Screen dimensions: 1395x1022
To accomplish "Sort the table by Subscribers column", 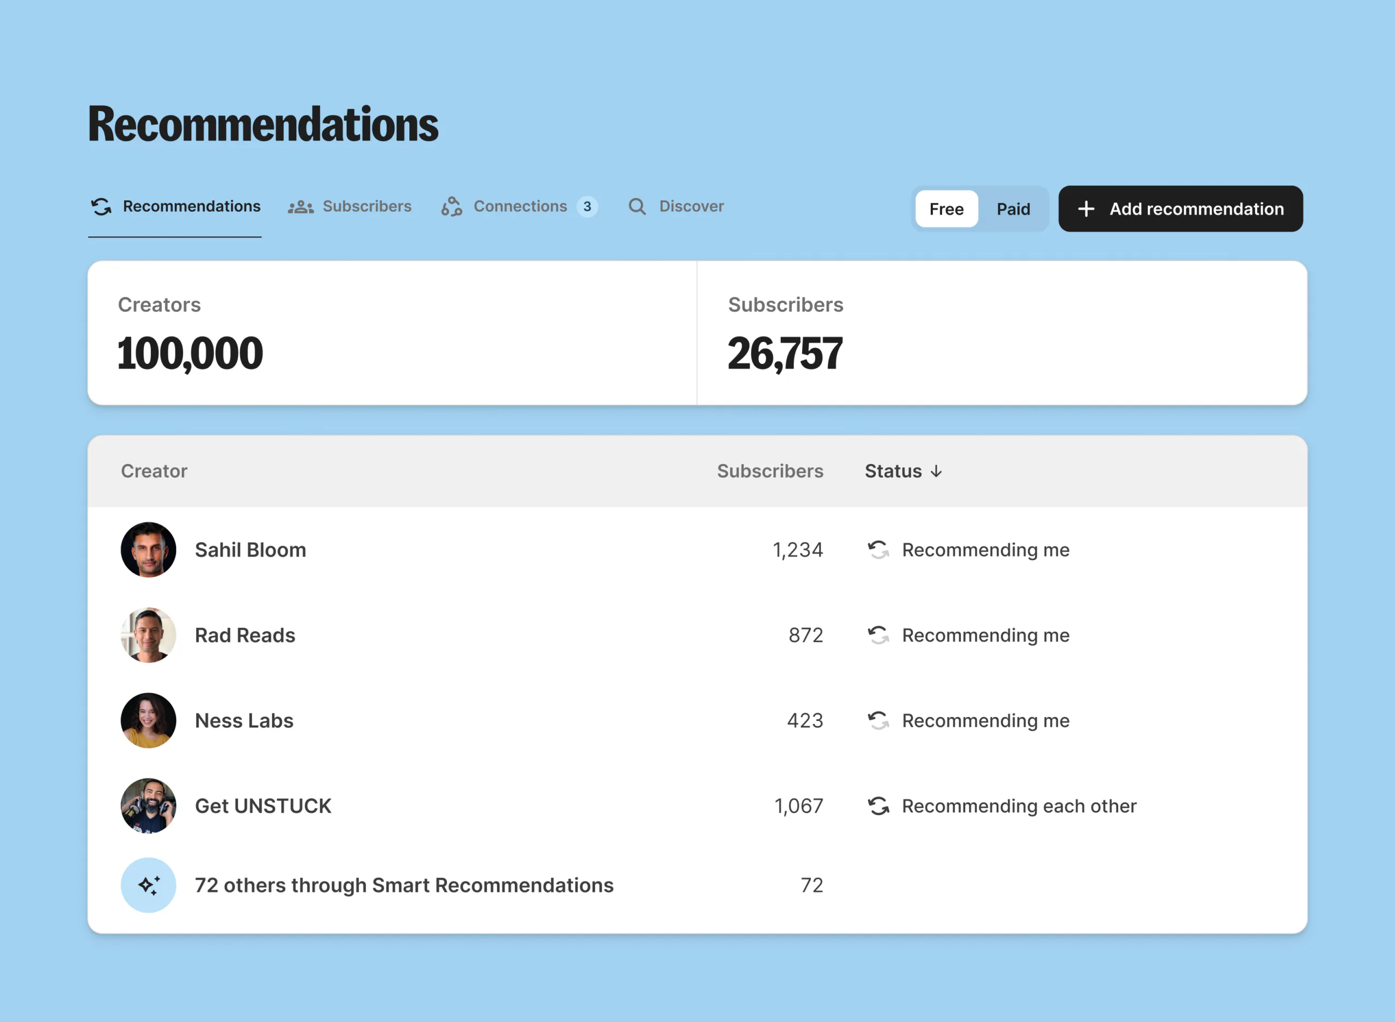I will tap(771, 471).
